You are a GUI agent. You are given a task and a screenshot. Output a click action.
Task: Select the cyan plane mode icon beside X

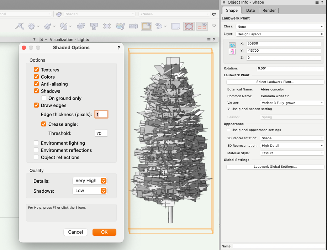[232, 45]
